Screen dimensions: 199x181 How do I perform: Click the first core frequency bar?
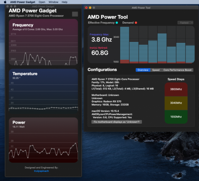pos(125,45)
